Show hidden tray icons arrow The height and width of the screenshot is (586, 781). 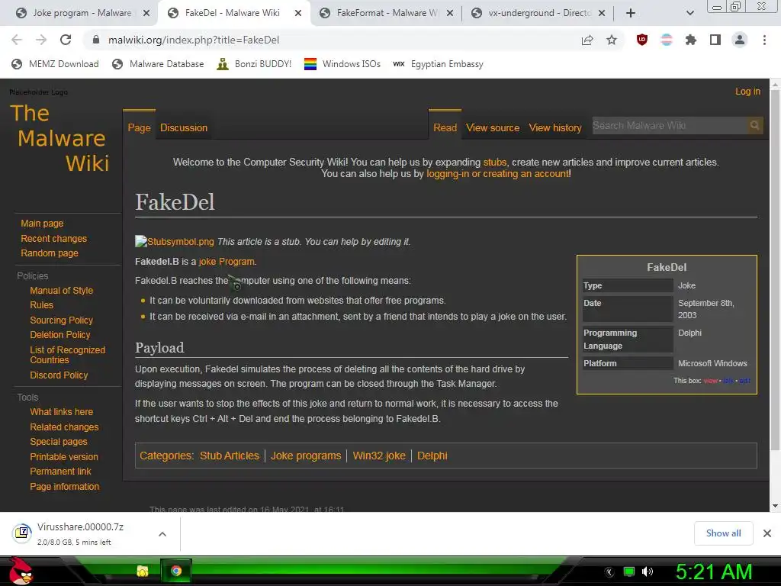[x=609, y=572]
